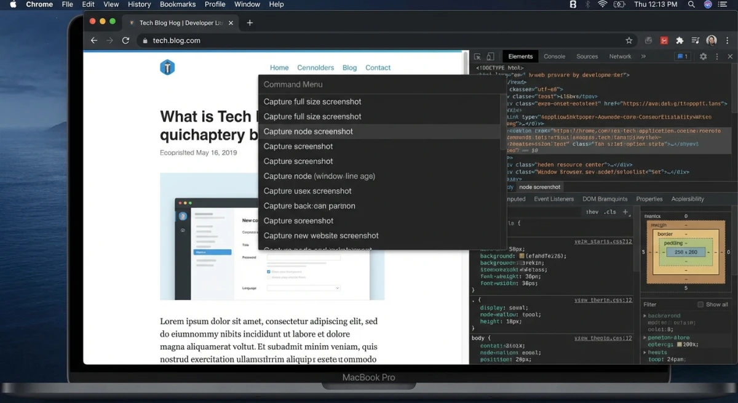The height and width of the screenshot is (403, 738).
Task: Open Spotlight search in menu bar
Action: [691, 4]
